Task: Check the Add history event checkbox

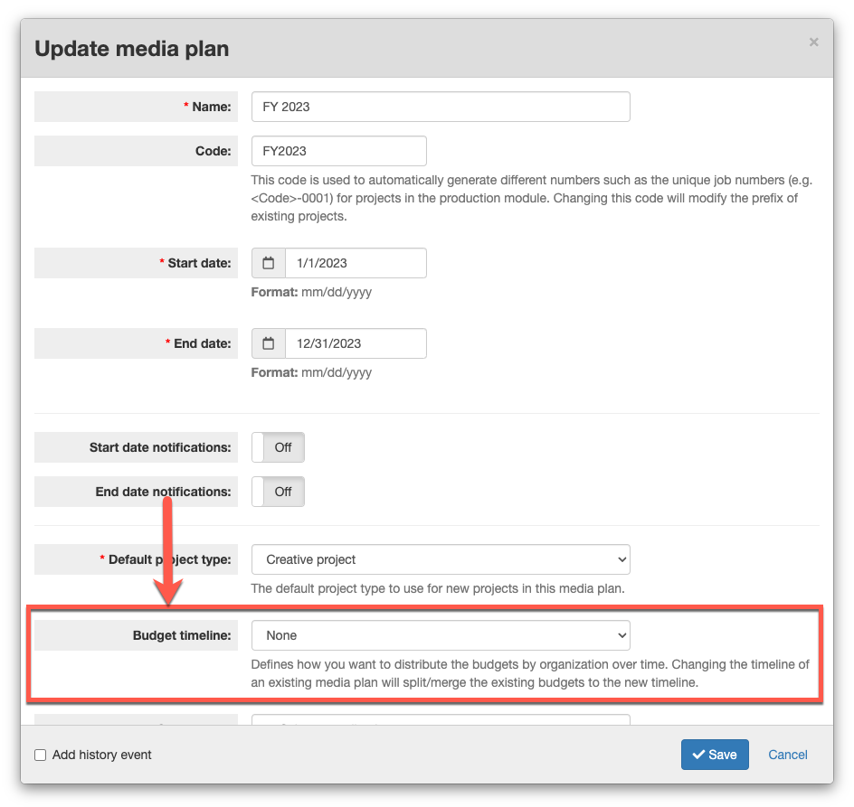Action: 41,755
